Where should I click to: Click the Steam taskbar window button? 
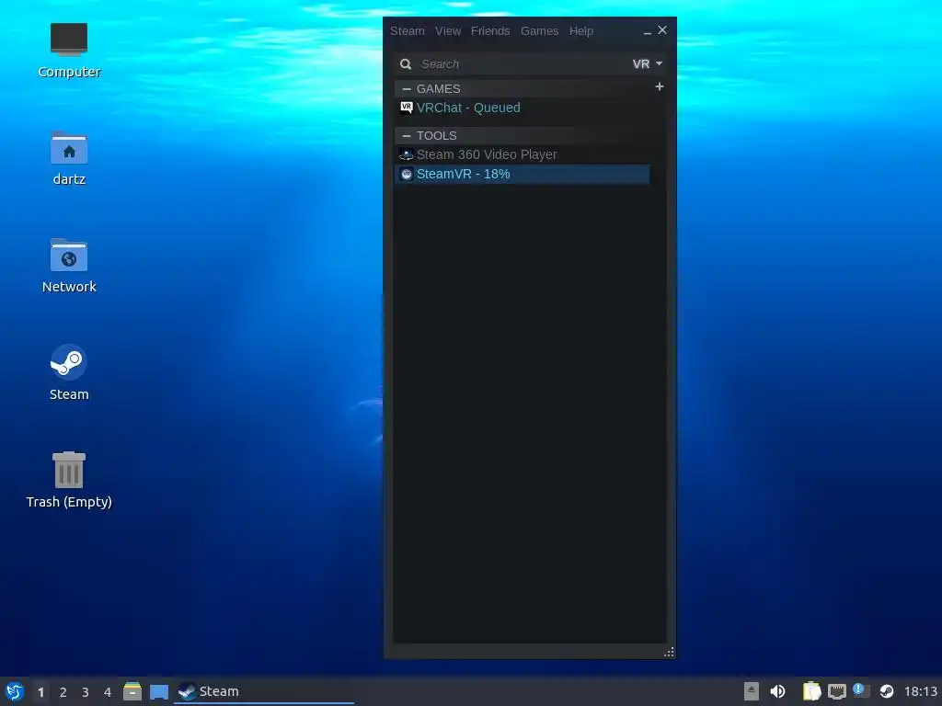tap(264, 691)
